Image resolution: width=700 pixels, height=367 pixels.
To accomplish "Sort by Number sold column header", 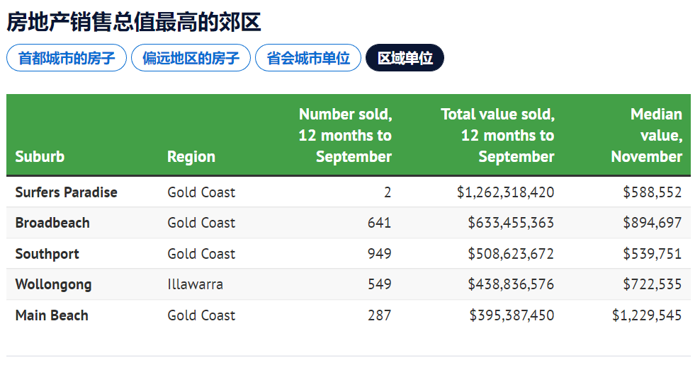I will tap(345, 135).
